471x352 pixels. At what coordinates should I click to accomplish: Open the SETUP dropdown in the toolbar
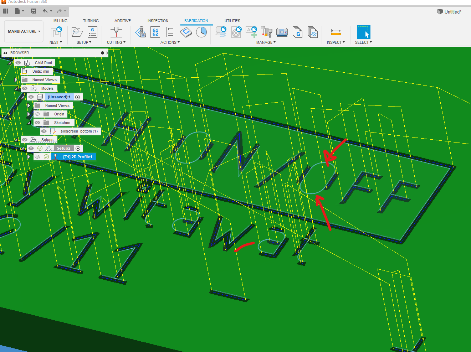coord(83,42)
